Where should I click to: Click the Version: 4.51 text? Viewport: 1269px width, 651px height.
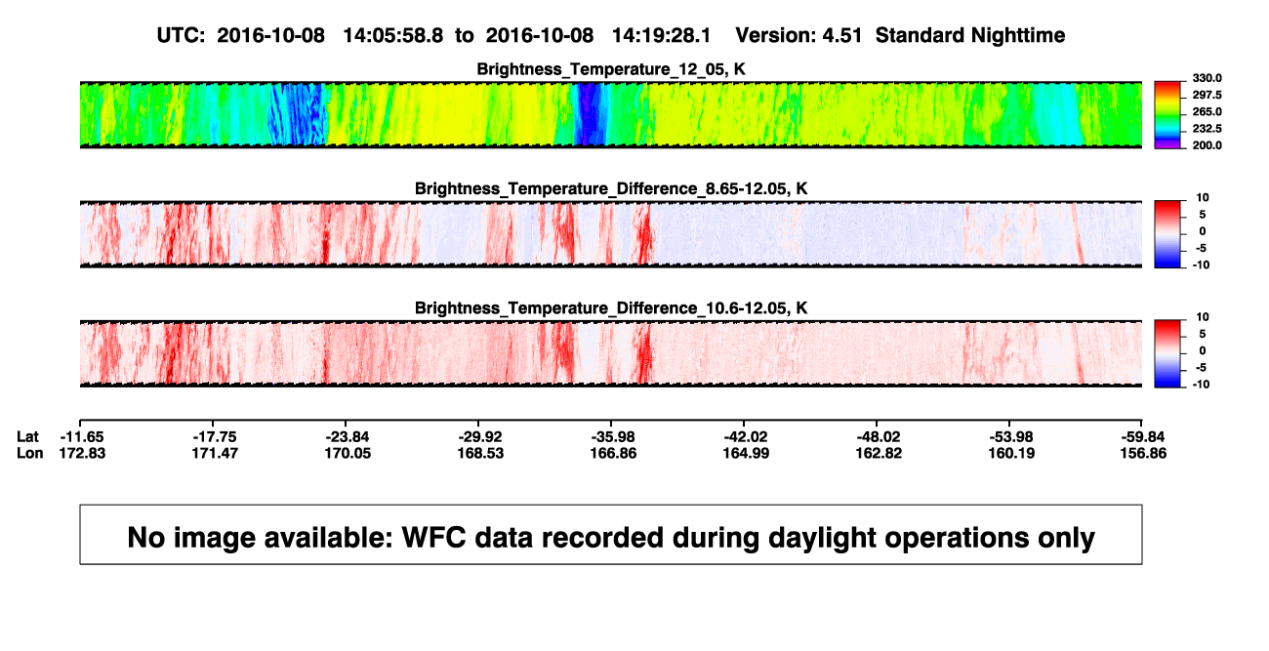(799, 35)
